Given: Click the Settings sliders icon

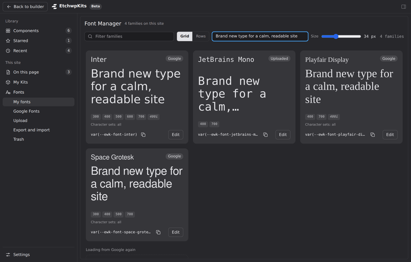Looking at the screenshot, I should pos(8,255).
